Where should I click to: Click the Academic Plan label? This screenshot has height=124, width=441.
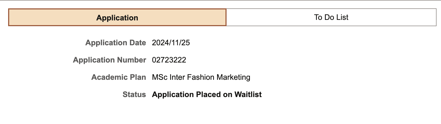118,77
